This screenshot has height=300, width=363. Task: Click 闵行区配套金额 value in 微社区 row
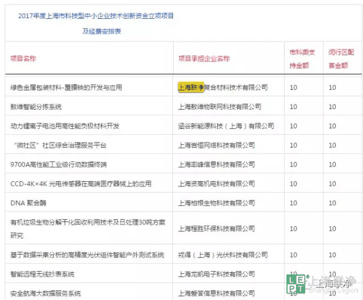[x=332, y=145]
